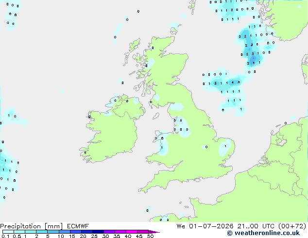Click the 35–40 mm violet legend swatch
This screenshot has height=238, width=308.
[x=120, y=232]
